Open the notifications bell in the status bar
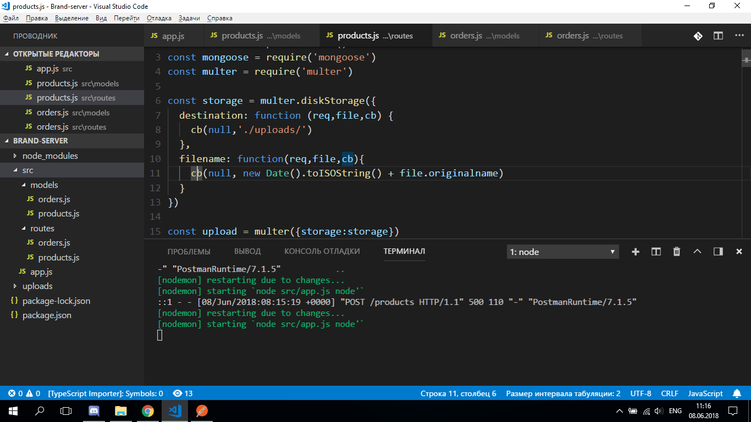 point(737,393)
